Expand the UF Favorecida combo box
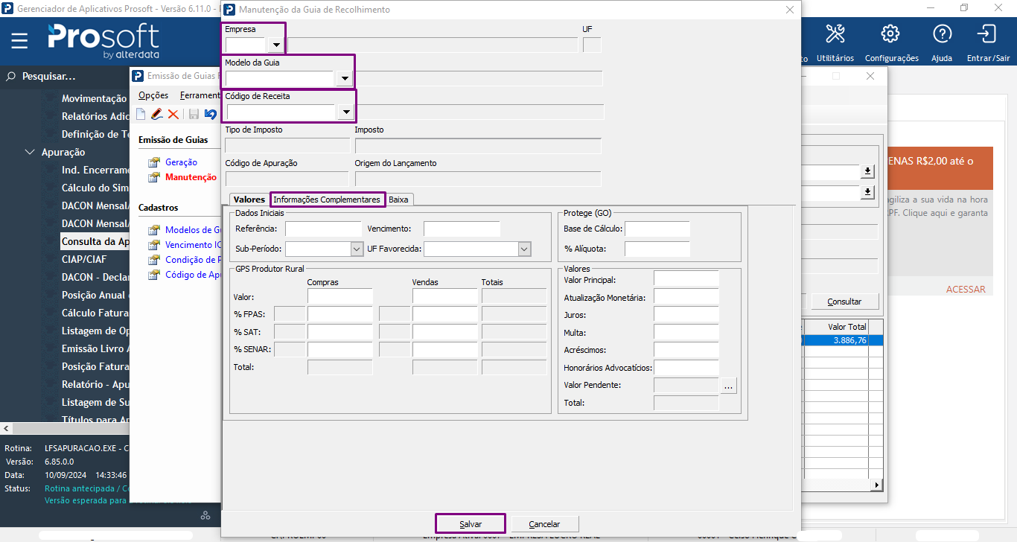Viewport: 1017px width, 542px height. pyautogui.click(x=524, y=249)
